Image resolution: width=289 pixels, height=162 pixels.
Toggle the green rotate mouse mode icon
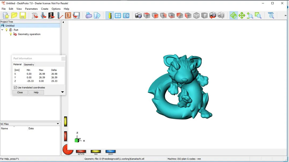click(234, 16)
